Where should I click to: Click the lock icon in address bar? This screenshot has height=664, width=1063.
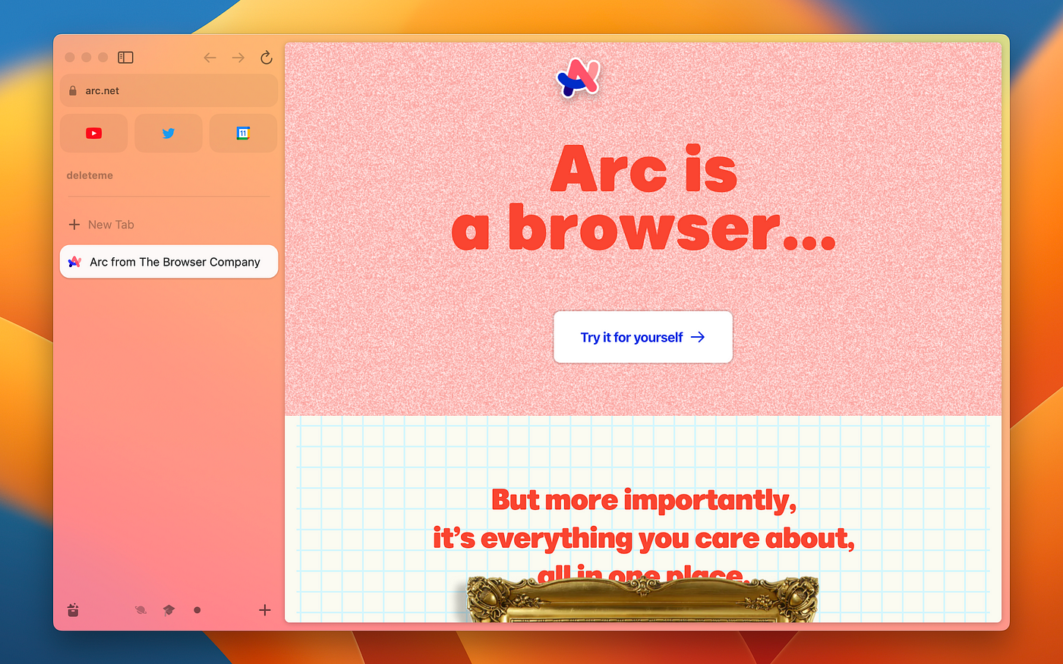point(73,90)
